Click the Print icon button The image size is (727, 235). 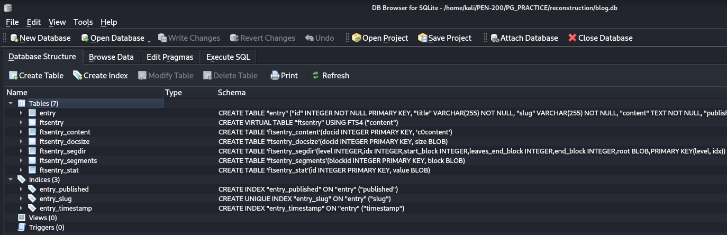click(x=275, y=76)
